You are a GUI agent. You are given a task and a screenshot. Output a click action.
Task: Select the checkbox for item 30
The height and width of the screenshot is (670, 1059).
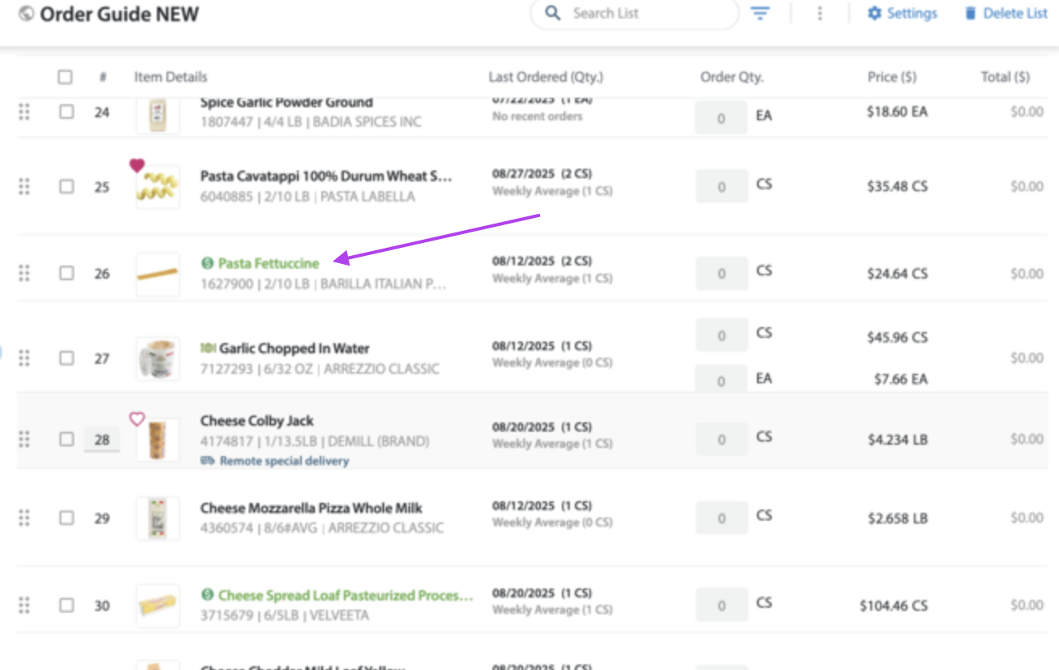[66, 605]
